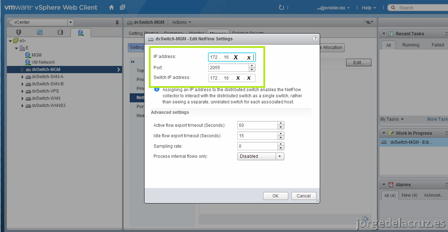The image size is (448, 232).
Task: Expand the dvSwitch-WAN tree node
Action: (22, 98)
